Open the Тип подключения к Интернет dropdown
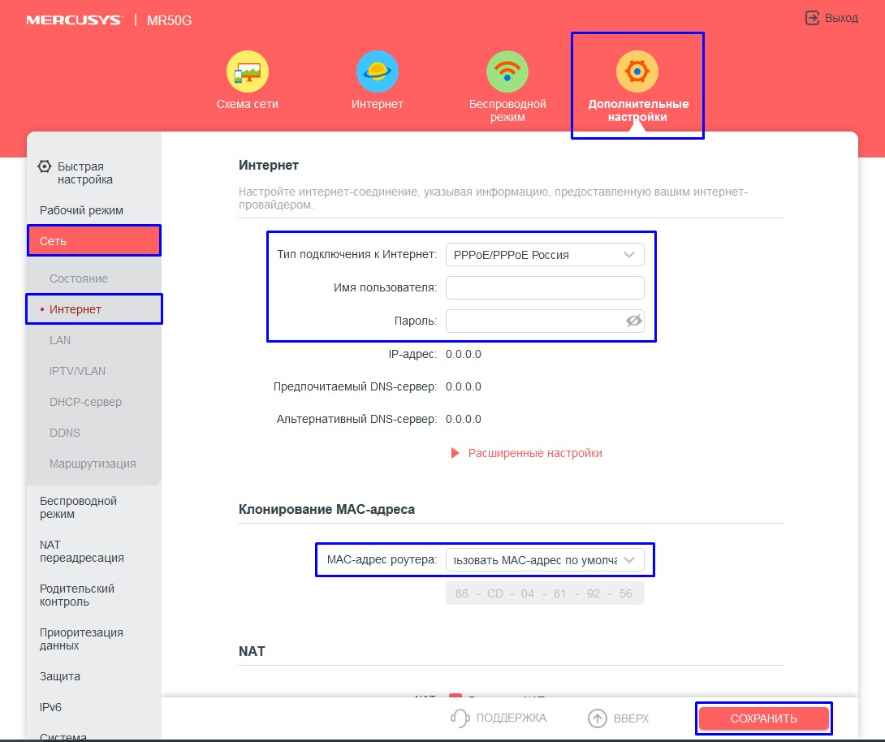The image size is (885, 742). [x=545, y=255]
